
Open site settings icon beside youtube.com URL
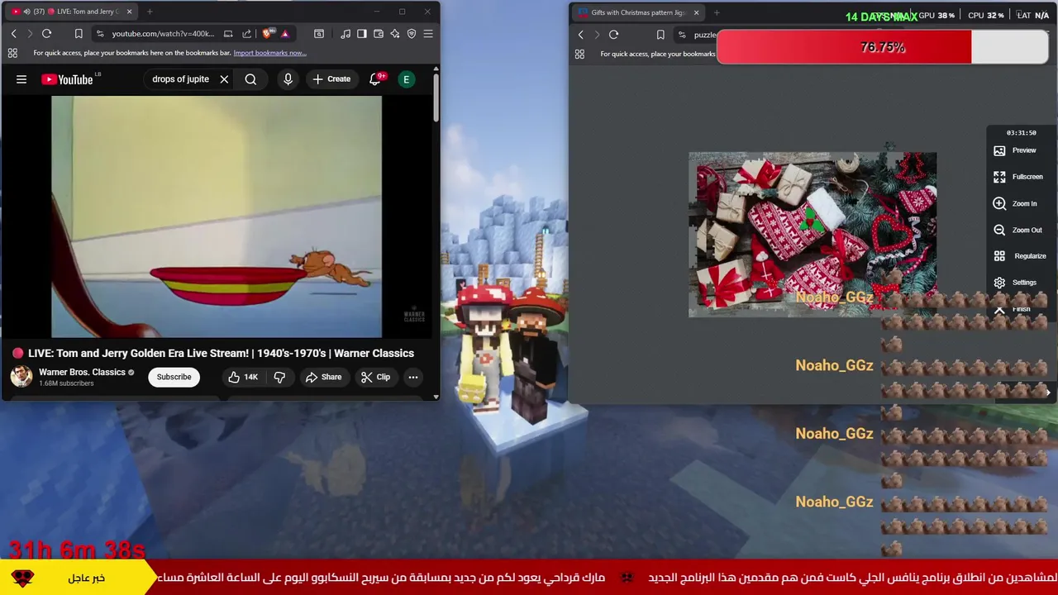point(100,34)
